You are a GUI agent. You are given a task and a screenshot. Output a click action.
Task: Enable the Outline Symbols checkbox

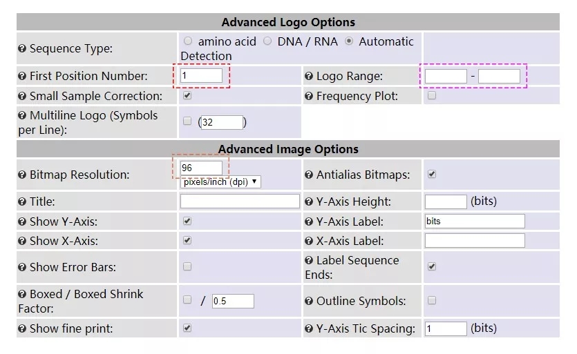tap(432, 300)
